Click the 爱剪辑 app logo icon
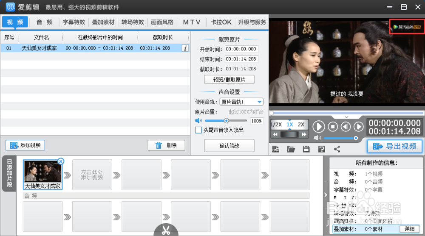The image size is (425, 236). 10,7
